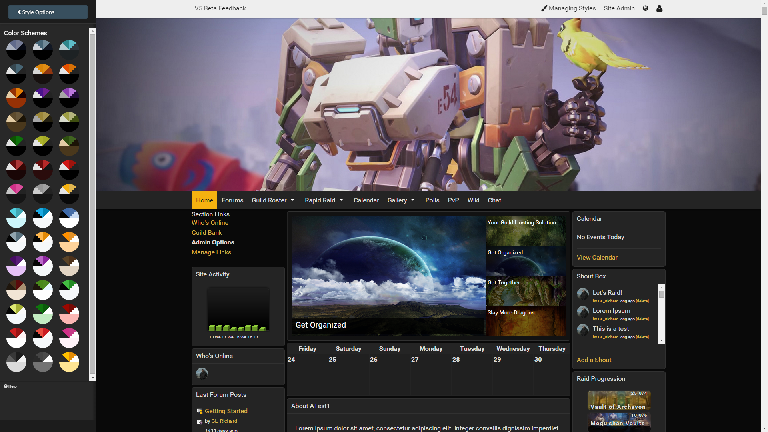Click the Style Options back button
The height and width of the screenshot is (432, 768).
pyautogui.click(x=48, y=12)
